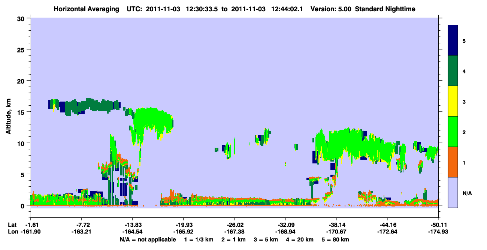
Task: Select the bright green colorbar segment for level 2
Action: pyautogui.click(x=453, y=132)
